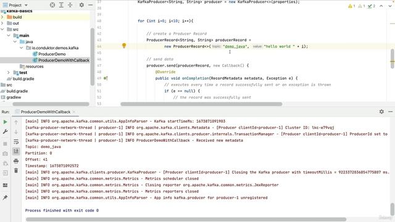Collapse the upper src folder
Screen dimensions: 395x222
[2, 29]
